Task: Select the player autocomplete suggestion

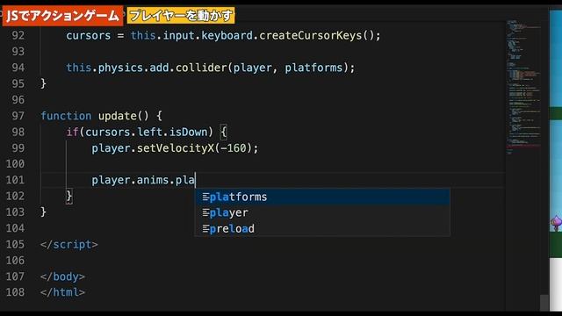Action: (322, 212)
